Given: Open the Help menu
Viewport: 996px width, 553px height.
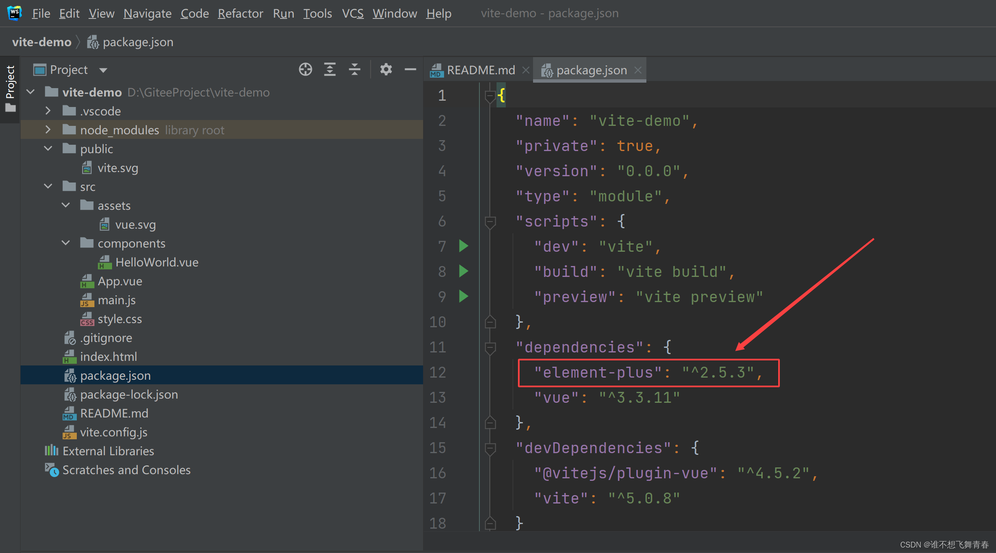Looking at the screenshot, I should 439,13.
